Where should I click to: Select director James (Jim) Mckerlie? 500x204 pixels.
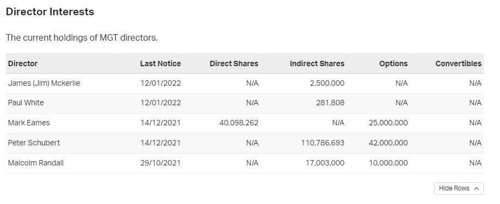point(44,83)
